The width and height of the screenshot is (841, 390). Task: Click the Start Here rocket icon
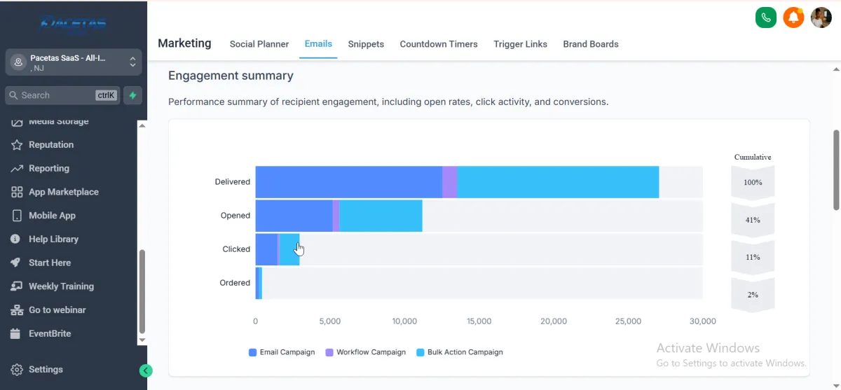click(x=15, y=263)
